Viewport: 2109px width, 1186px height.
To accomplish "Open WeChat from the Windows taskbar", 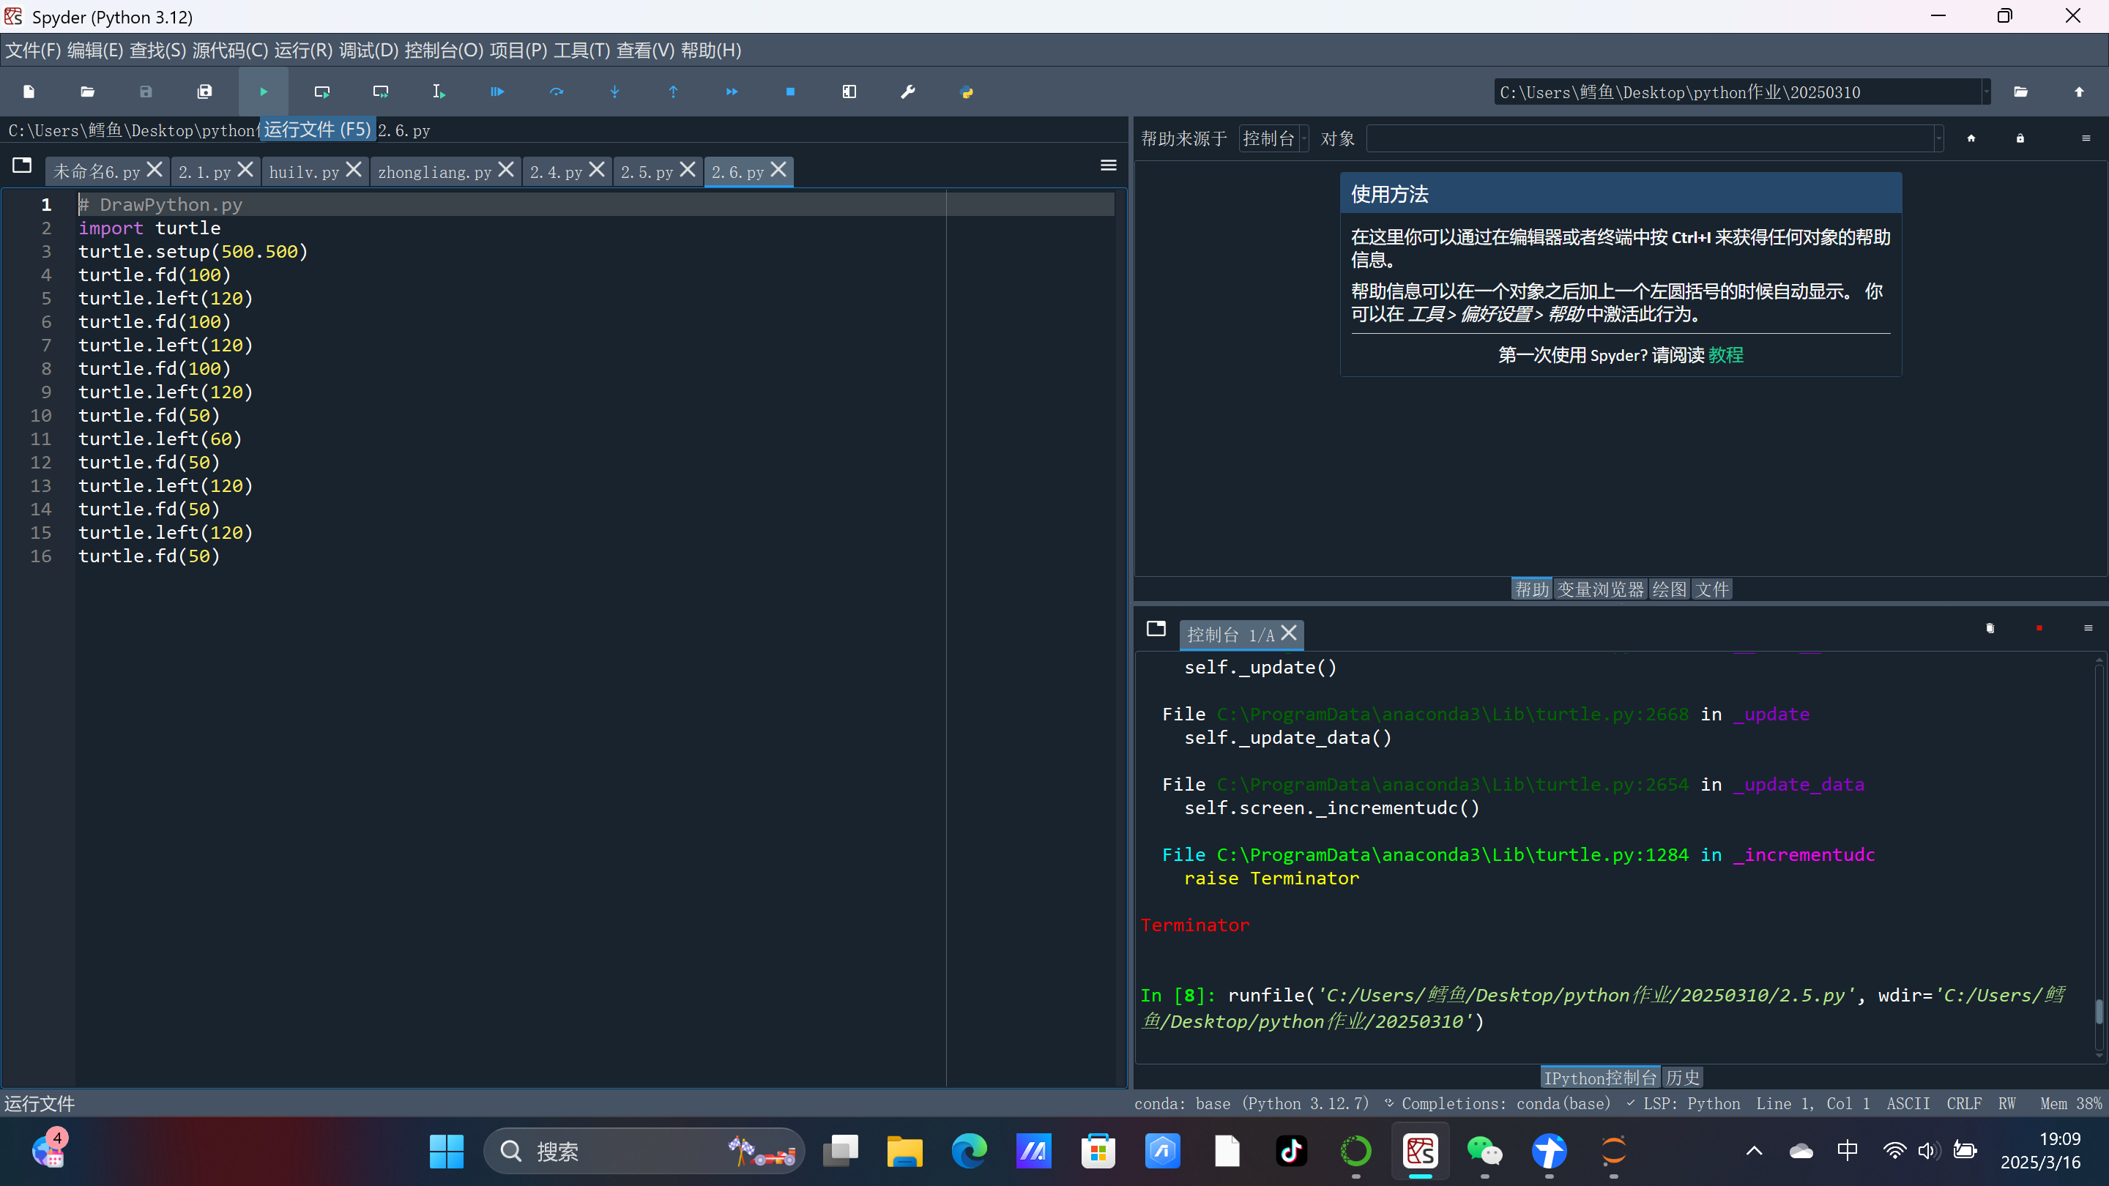I will click(1484, 1152).
